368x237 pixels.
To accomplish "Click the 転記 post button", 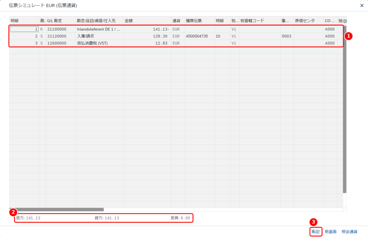I will [316, 232].
